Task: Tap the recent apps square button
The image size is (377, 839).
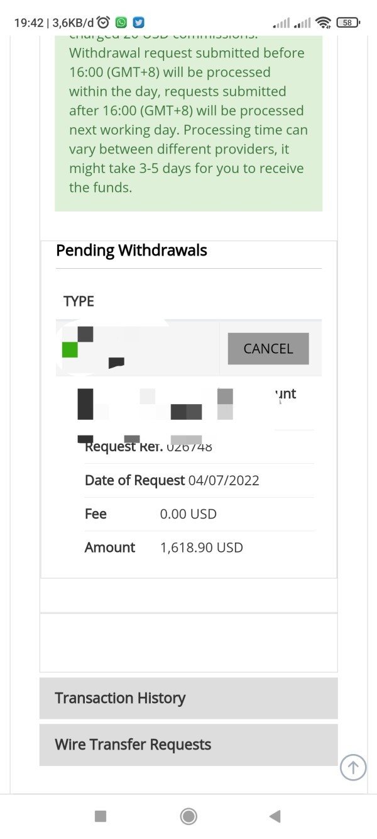Action: [x=101, y=816]
